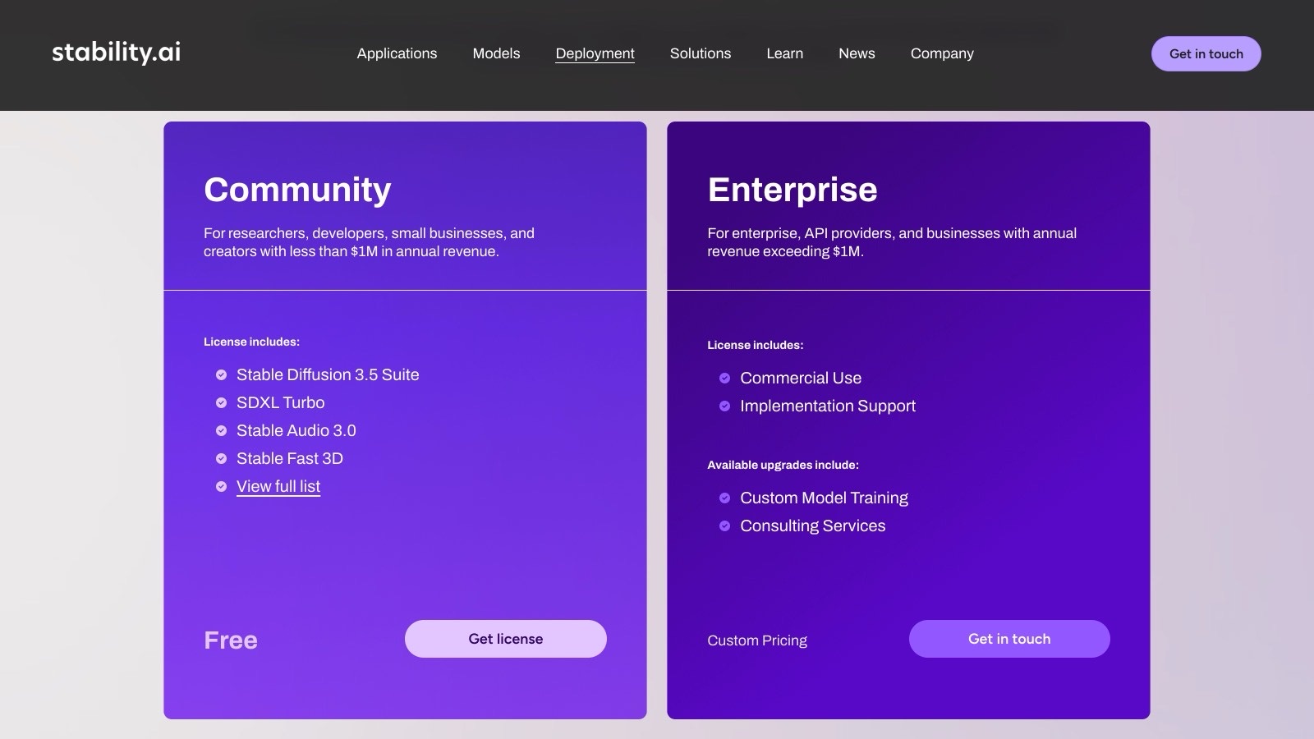Click checkmark icon beside Stable Fast 3D

click(221, 459)
